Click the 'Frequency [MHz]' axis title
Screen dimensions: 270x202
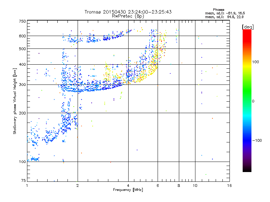(x=128, y=190)
